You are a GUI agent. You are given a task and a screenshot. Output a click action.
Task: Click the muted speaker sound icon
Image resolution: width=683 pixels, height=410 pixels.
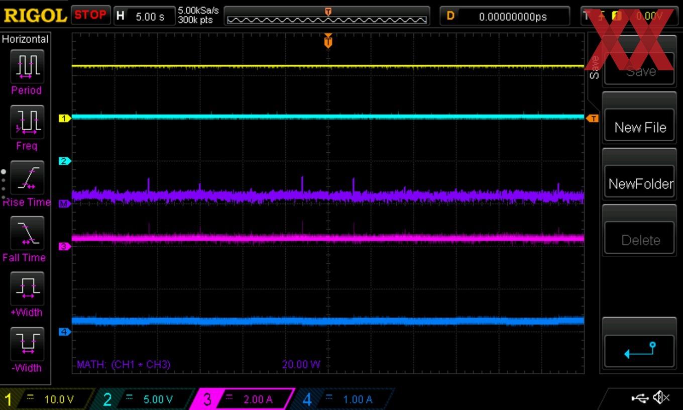coord(661,398)
